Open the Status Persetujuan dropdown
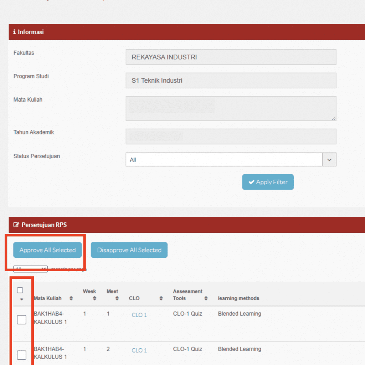Viewport: 365px width, 365px height. [224, 160]
